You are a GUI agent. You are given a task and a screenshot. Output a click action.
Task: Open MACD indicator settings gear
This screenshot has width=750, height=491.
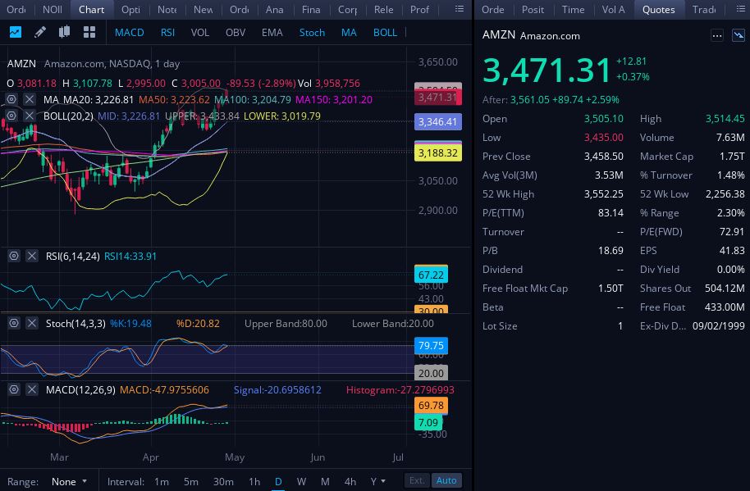click(x=14, y=389)
